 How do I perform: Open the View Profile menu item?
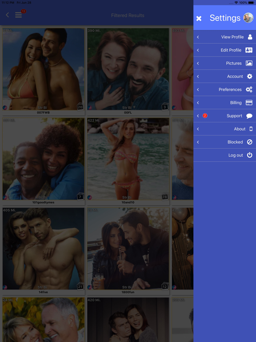(224, 37)
